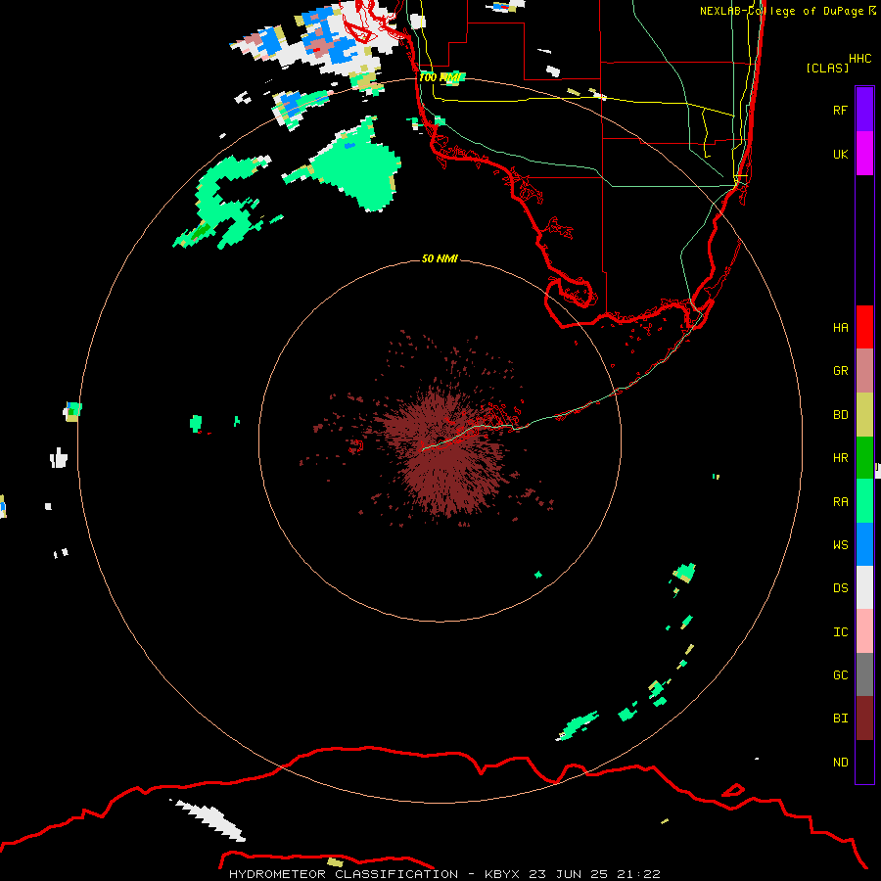This screenshot has width=881, height=881.
Task: Click the HR dark green legend swatch
Action: coord(864,458)
